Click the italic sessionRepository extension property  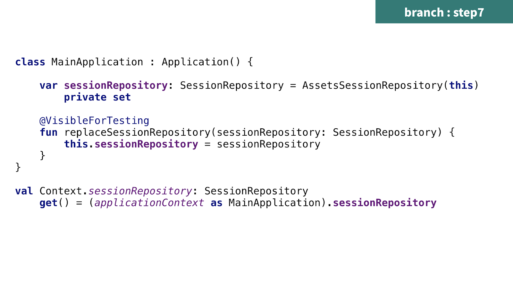tap(140, 191)
